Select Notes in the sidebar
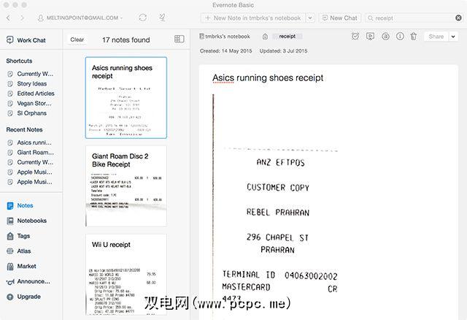Viewport: 467px width, 320px height. [20, 205]
